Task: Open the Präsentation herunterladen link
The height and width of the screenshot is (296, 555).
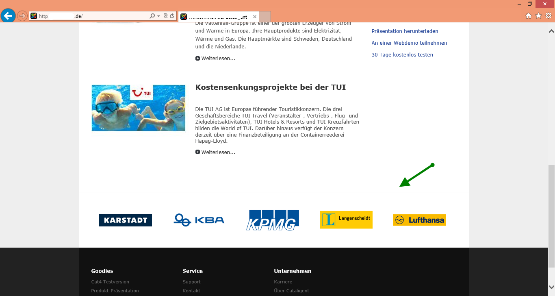Action: (x=405, y=31)
